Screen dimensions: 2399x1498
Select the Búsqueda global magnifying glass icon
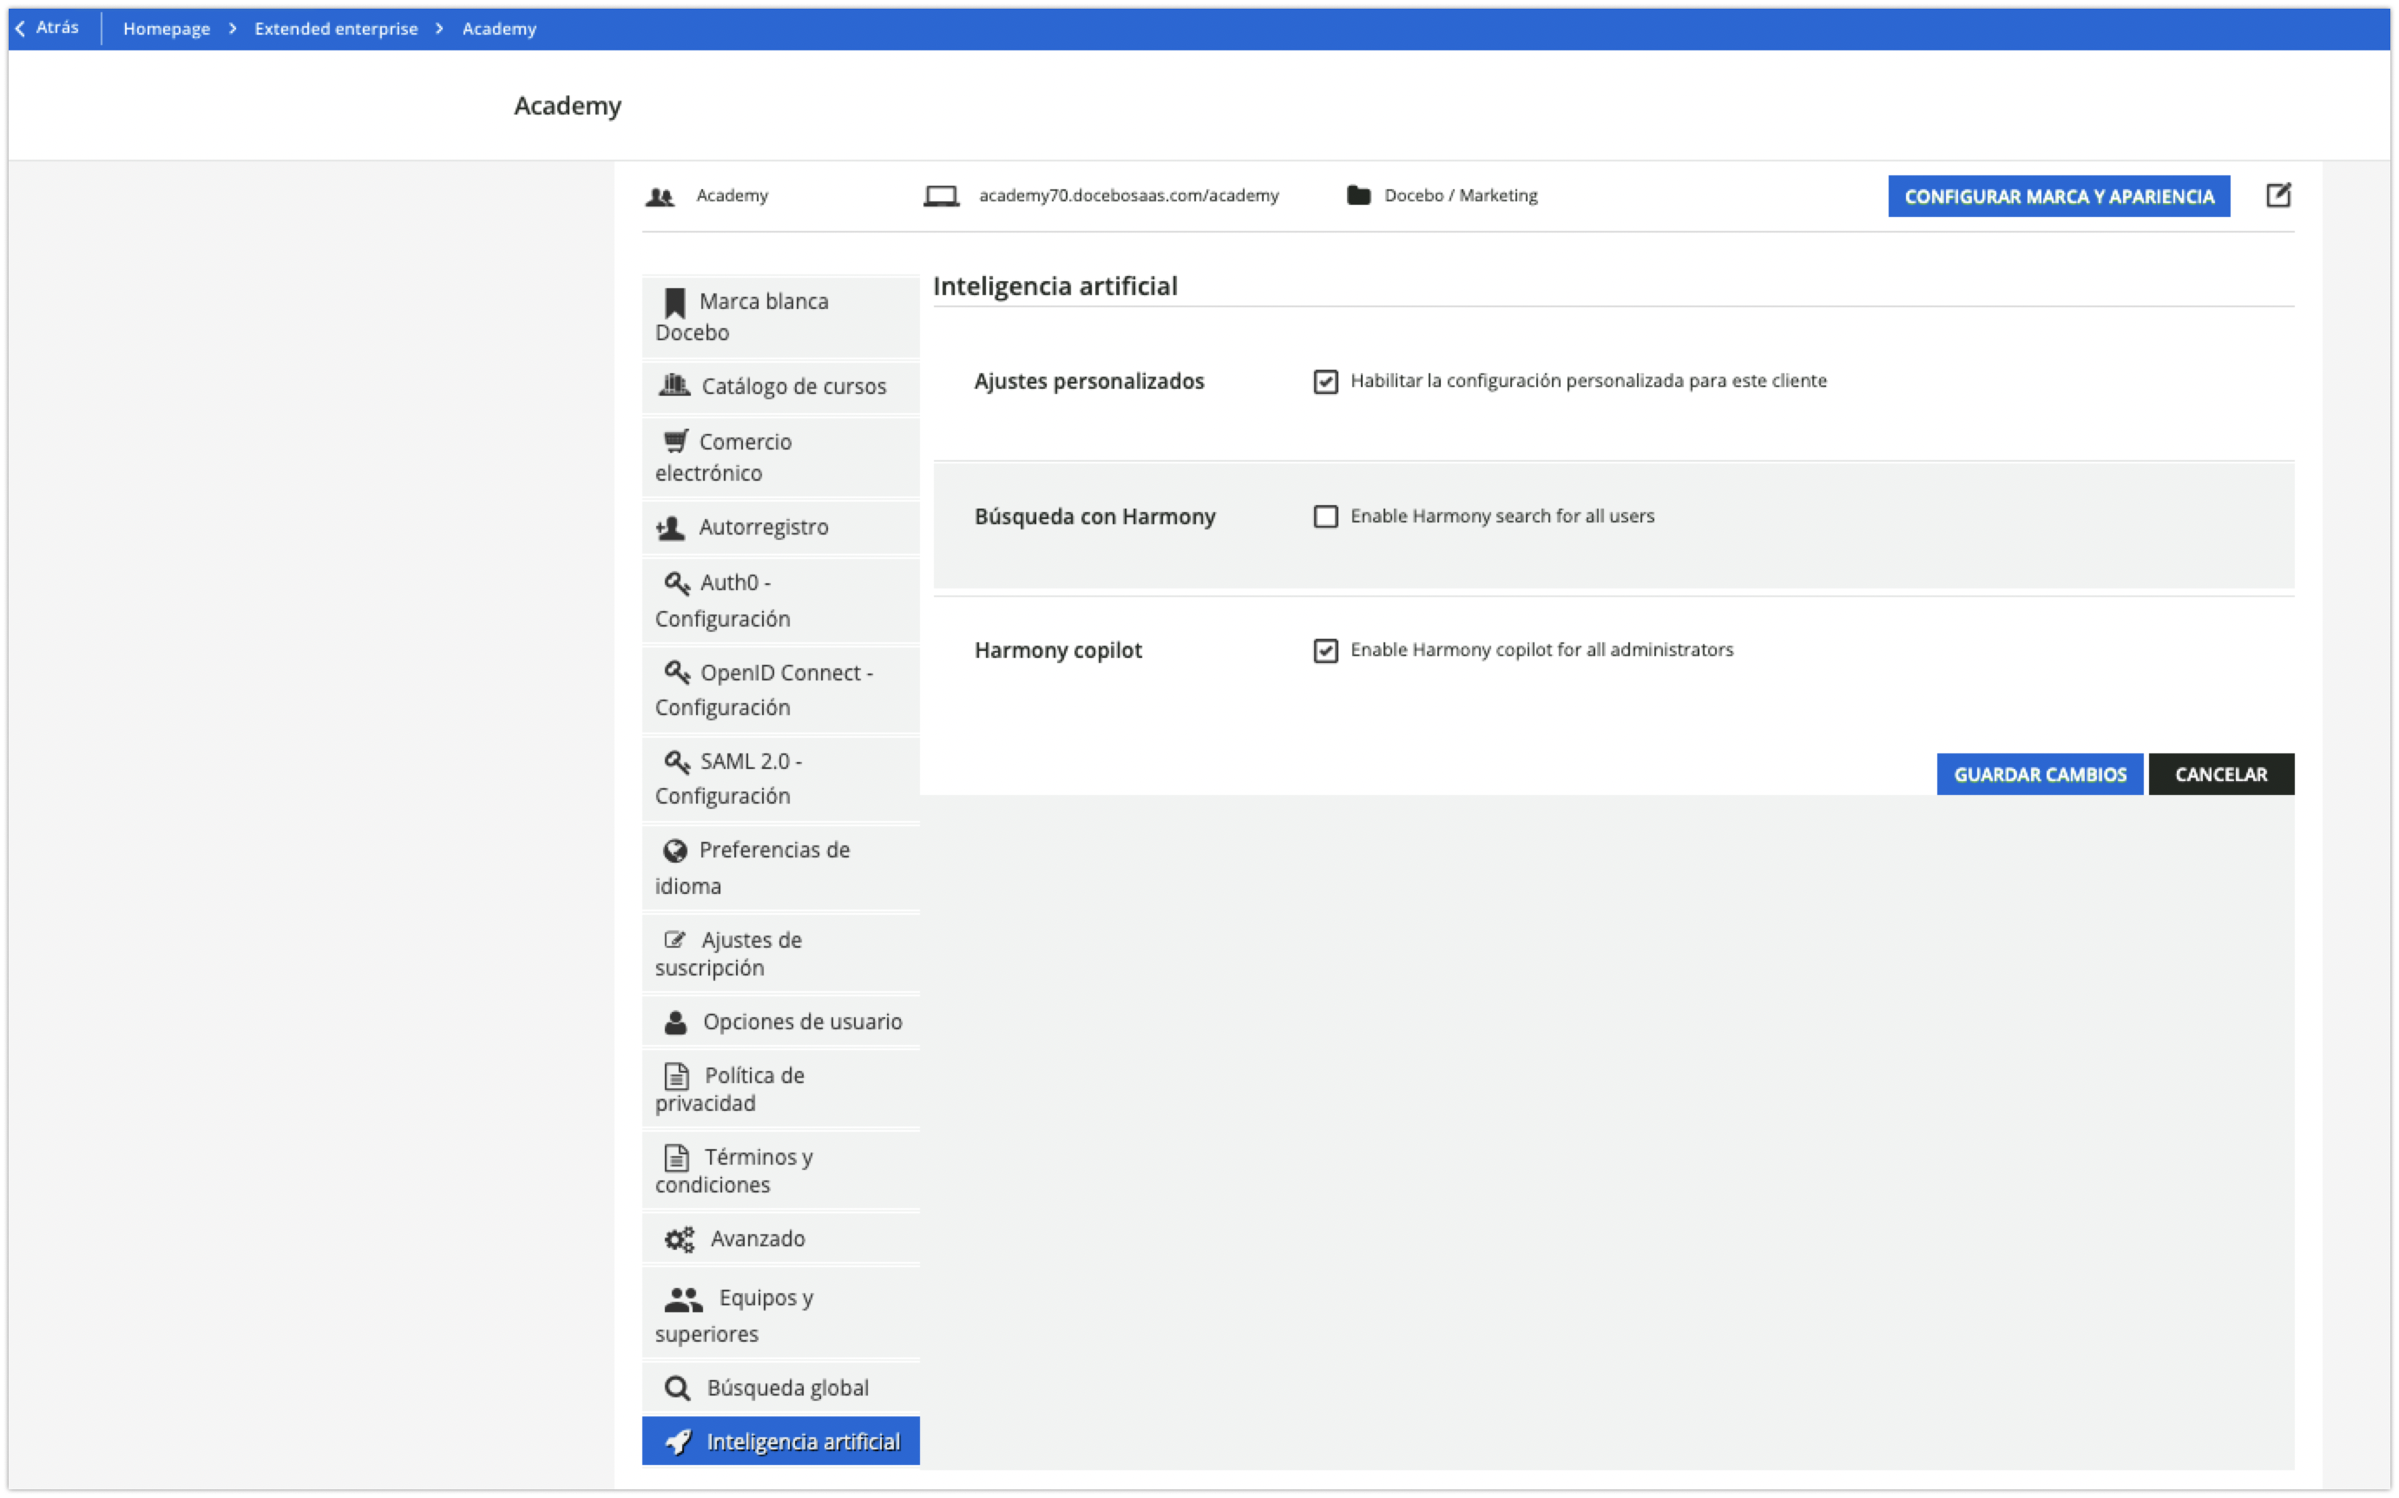[678, 1387]
